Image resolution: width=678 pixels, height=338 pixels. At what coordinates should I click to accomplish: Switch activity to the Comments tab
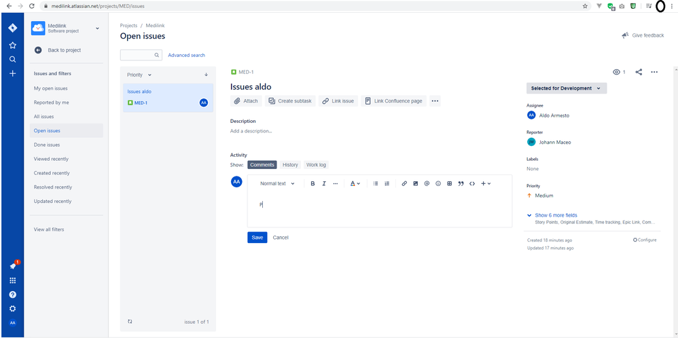[262, 165]
